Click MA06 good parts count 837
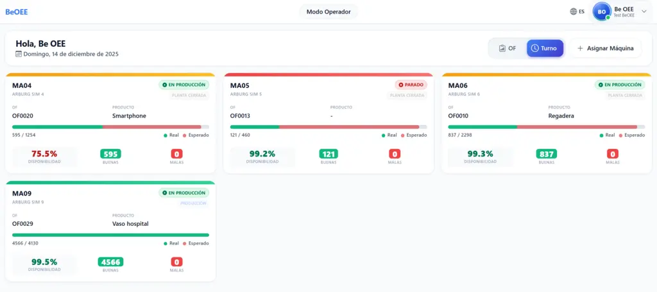 coord(547,154)
